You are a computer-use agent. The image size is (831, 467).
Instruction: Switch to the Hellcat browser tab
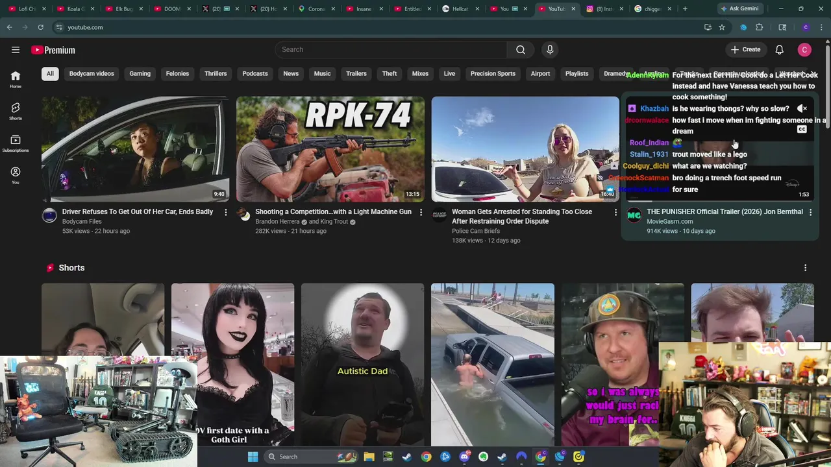(x=460, y=9)
